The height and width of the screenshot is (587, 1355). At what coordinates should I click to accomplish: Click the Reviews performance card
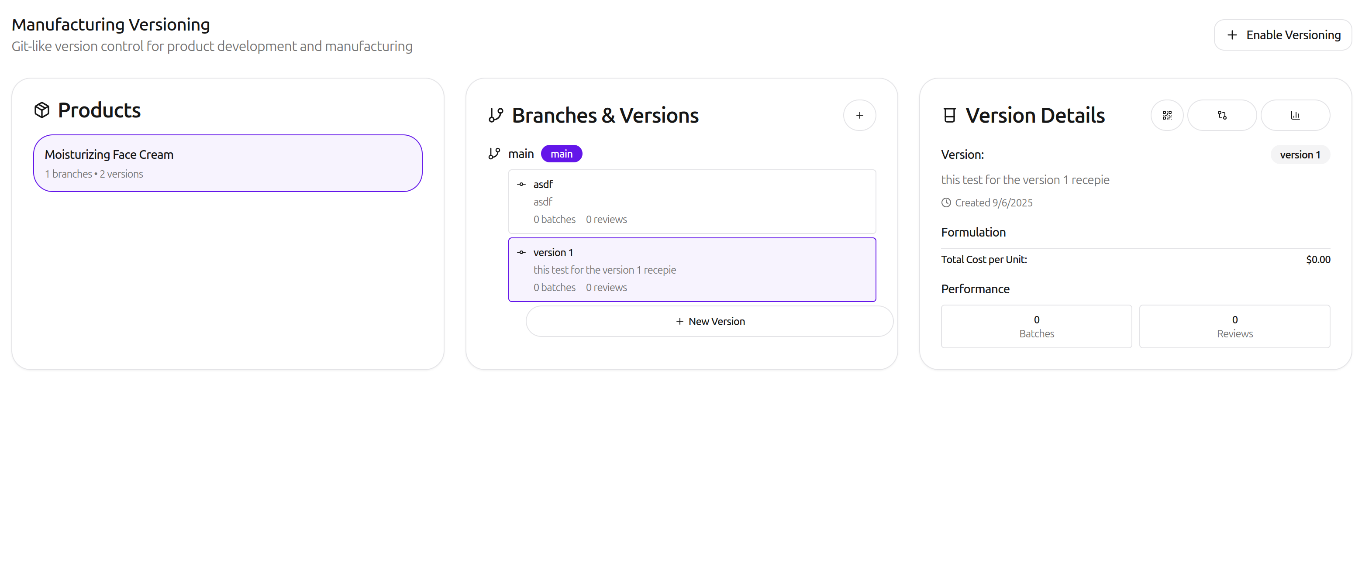pos(1234,326)
